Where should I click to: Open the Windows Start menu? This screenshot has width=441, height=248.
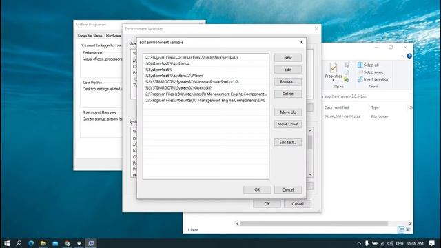tap(7, 243)
